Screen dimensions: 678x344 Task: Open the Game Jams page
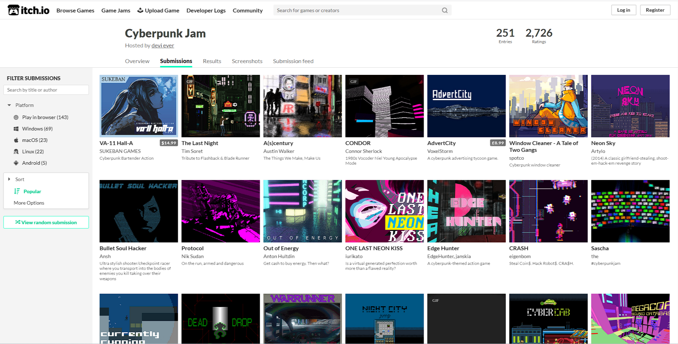[116, 10]
